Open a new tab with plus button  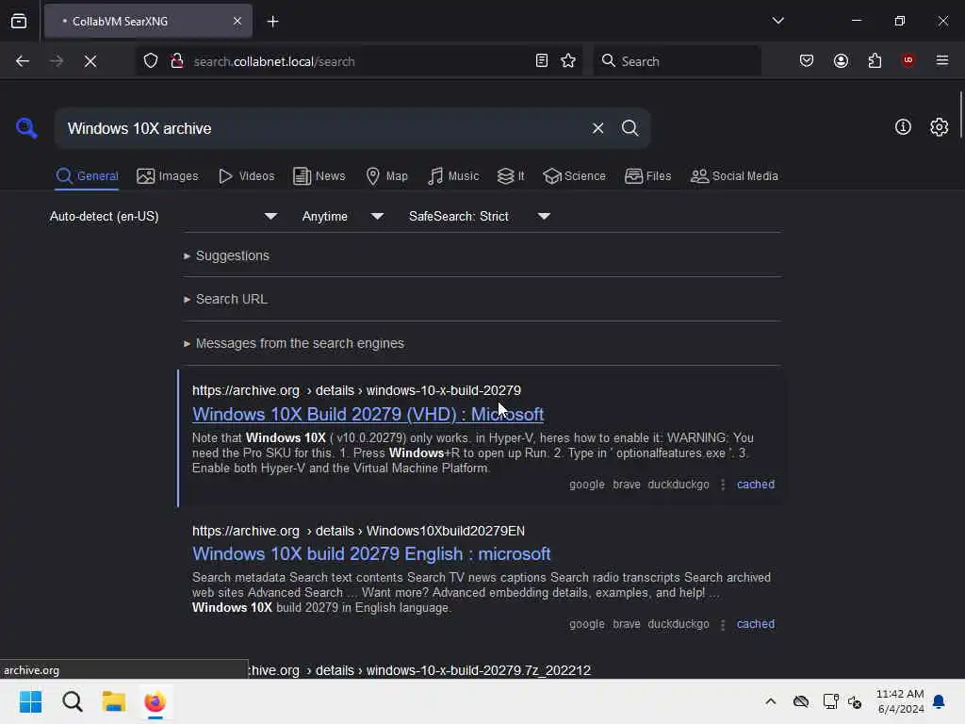tap(272, 22)
